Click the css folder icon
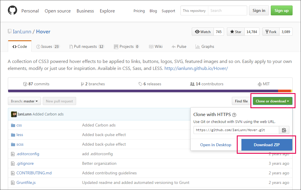Screen dimensions: 301x190 click(x=13, y=125)
